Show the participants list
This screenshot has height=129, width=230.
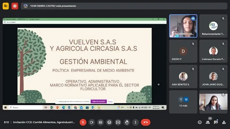pyautogui.click(x=208, y=122)
